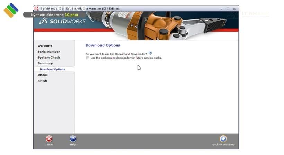Maximize the Installation Manager window
Image resolution: width=284 pixels, height=155 pixels.
[228, 9]
